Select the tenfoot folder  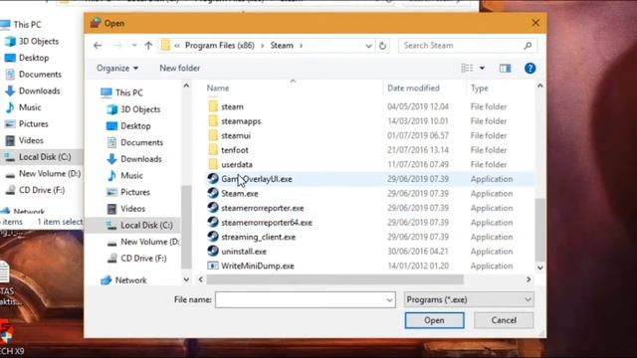[x=235, y=150]
